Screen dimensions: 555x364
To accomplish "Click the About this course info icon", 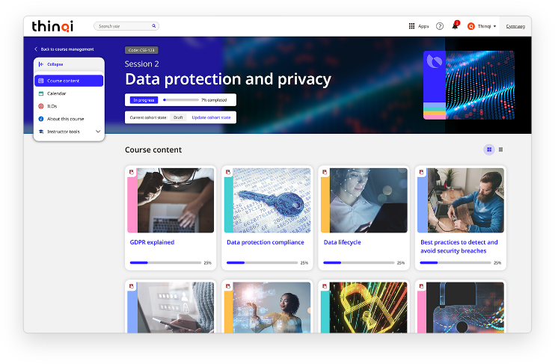I will pos(40,119).
